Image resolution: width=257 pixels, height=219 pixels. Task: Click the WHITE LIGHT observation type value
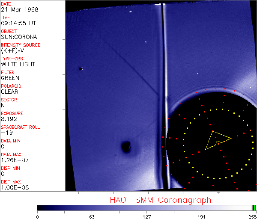pyautogui.click(x=18, y=64)
